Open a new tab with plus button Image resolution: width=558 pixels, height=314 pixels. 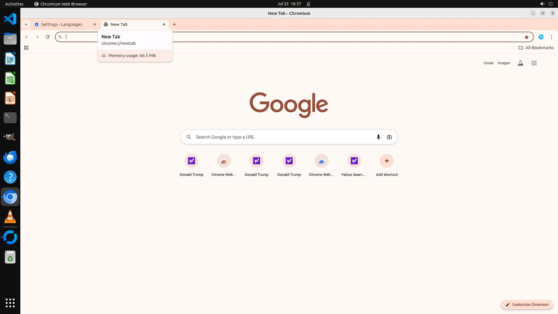tap(174, 24)
